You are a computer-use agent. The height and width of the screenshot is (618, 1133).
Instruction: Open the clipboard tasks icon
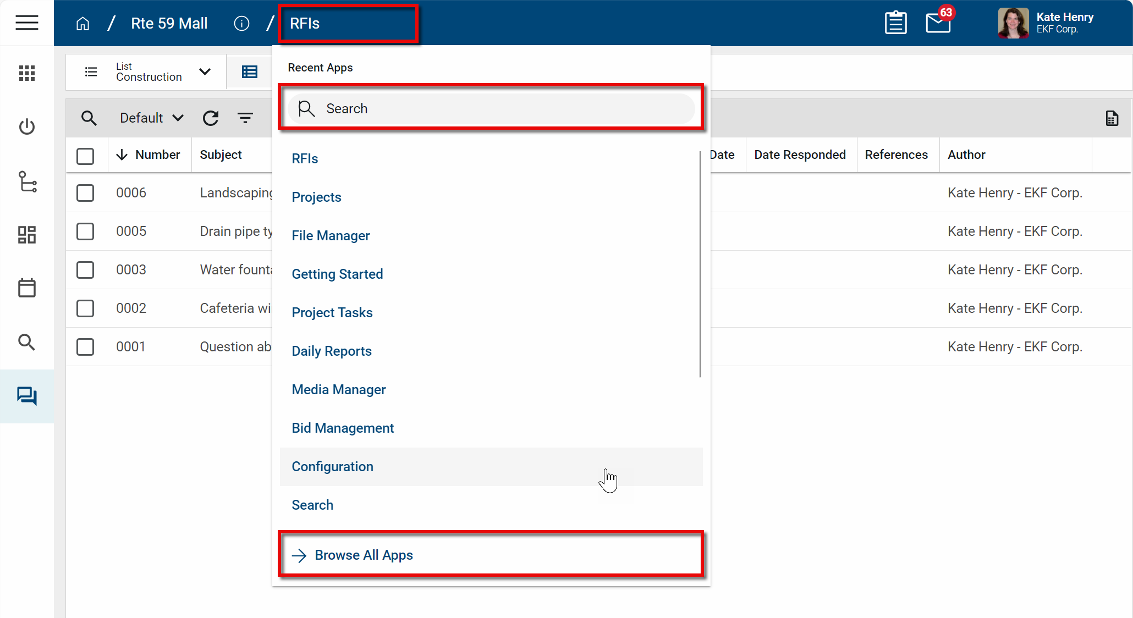895,23
